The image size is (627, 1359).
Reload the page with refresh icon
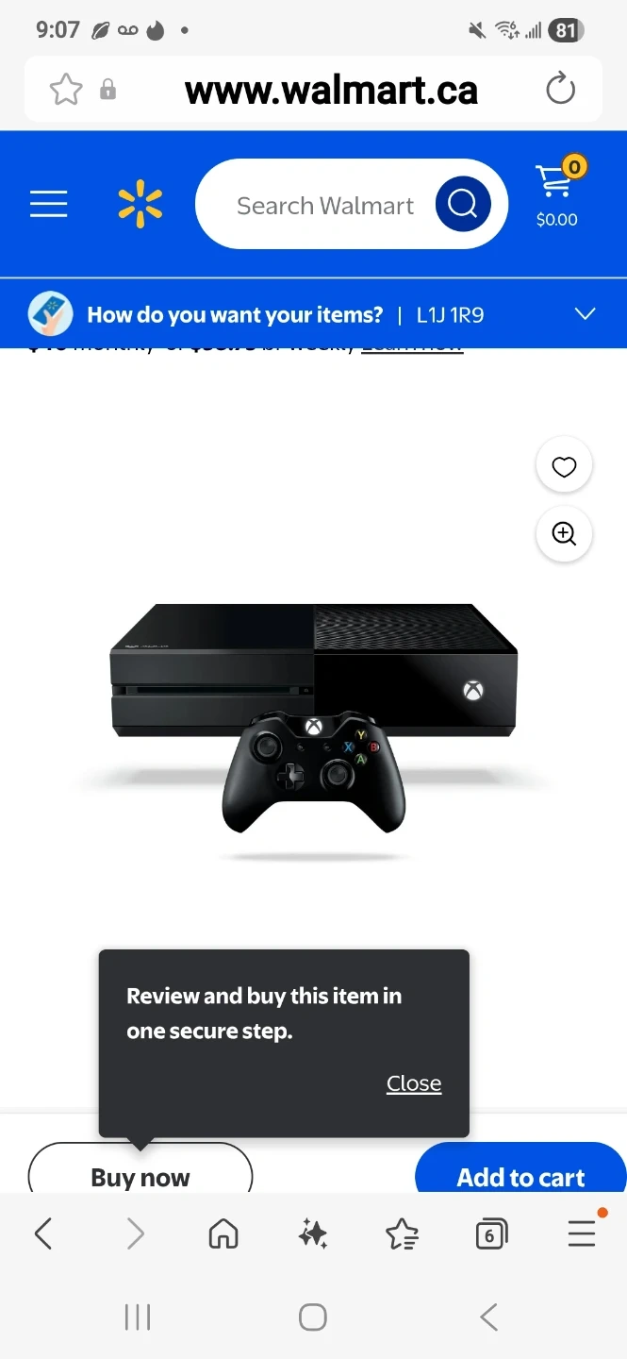click(560, 90)
